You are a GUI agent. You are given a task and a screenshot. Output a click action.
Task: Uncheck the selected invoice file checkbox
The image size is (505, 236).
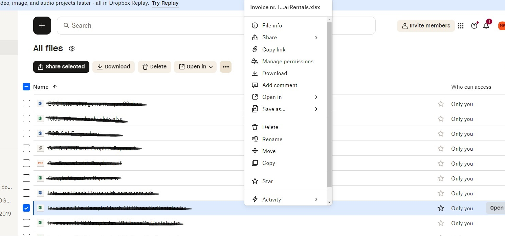[x=26, y=208]
